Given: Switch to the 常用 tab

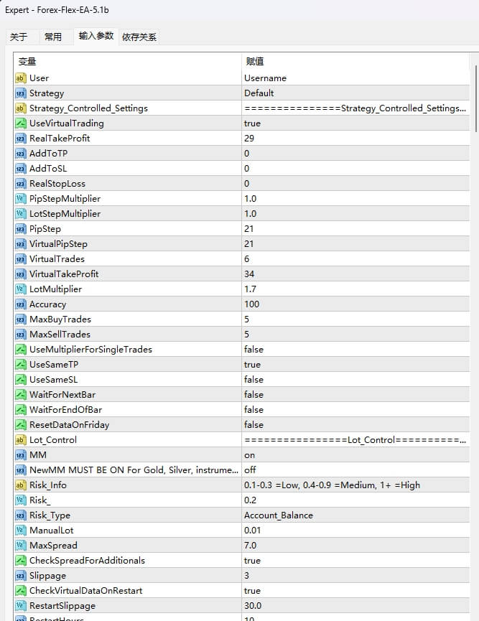Looking at the screenshot, I should (53, 37).
